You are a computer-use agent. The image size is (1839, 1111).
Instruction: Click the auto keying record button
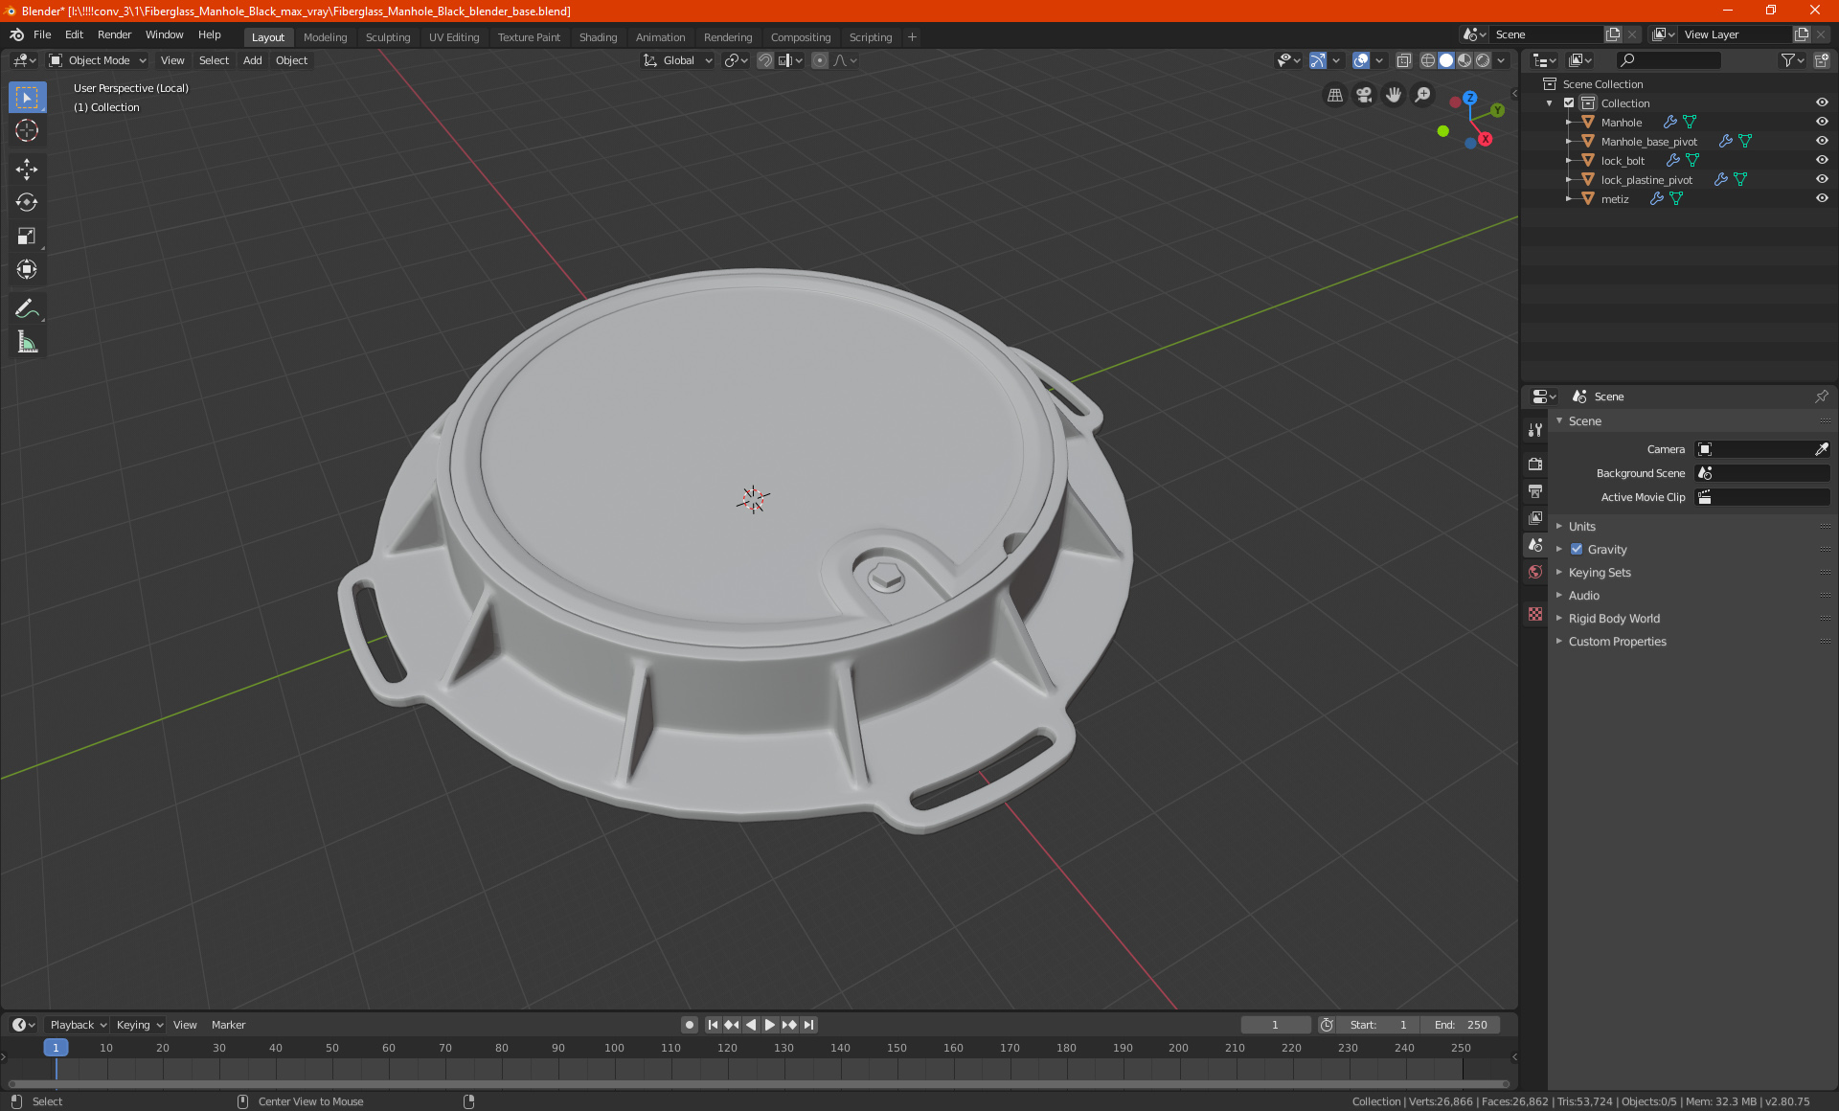[689, 1025]
